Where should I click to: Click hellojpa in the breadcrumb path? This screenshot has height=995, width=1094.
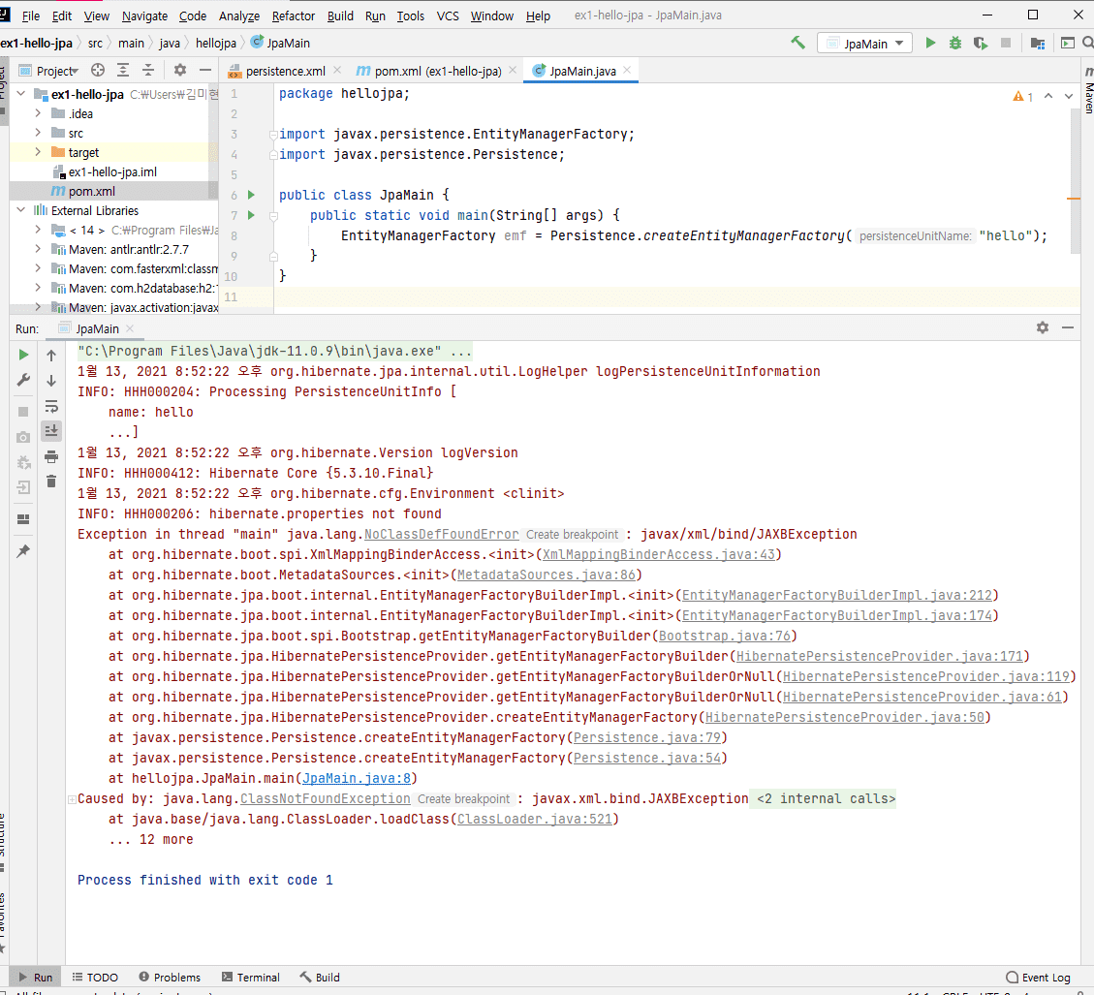215,44
